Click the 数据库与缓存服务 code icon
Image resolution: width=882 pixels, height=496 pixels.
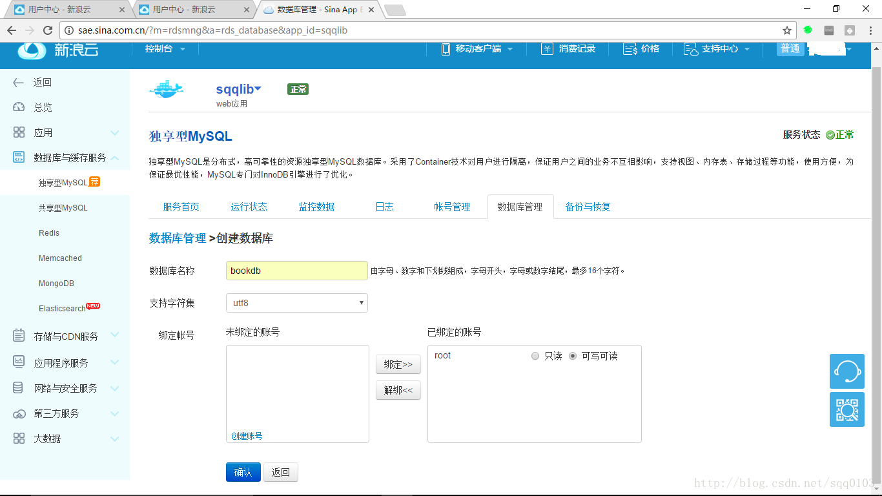(x=19, y=158)
